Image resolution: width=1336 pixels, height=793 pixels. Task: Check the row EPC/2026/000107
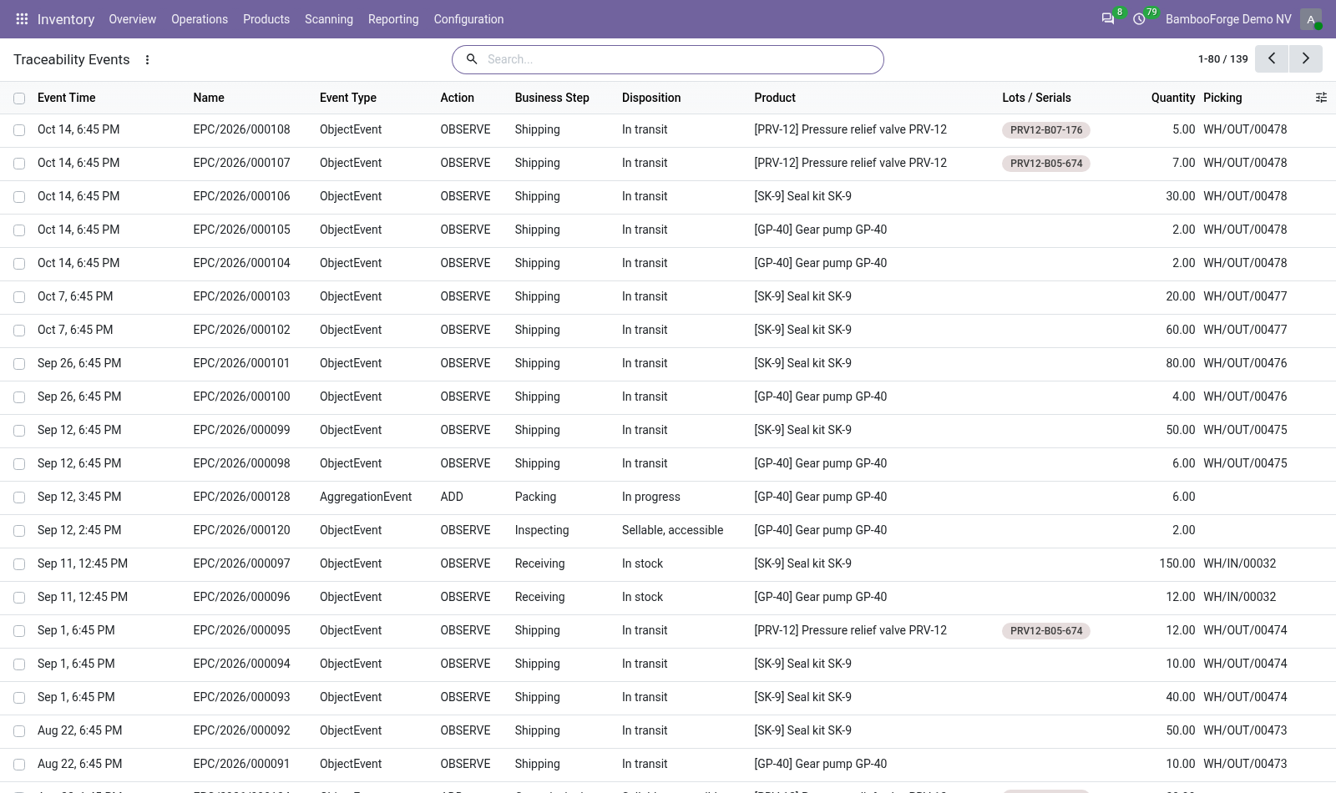(x=19, y=164)
